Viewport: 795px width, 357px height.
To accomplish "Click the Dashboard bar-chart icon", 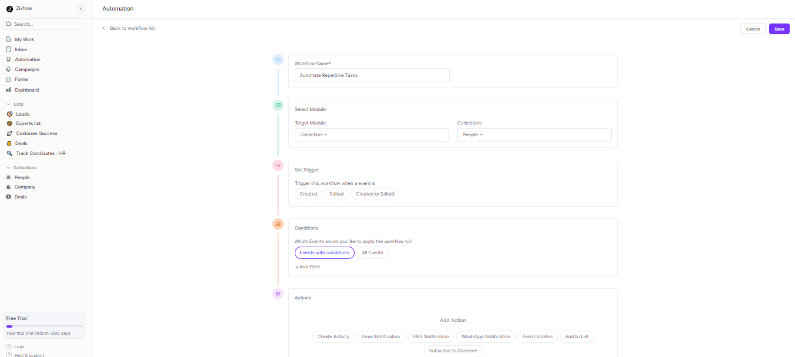I will tap(8, 90).
